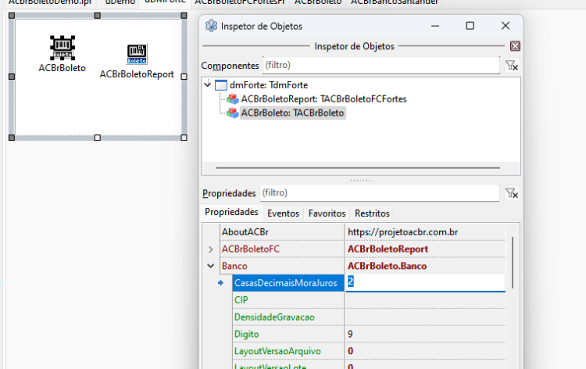Click the properties list vertical scrollbar
This screenshot has width=586, height=369.
(x=513, y=263)
